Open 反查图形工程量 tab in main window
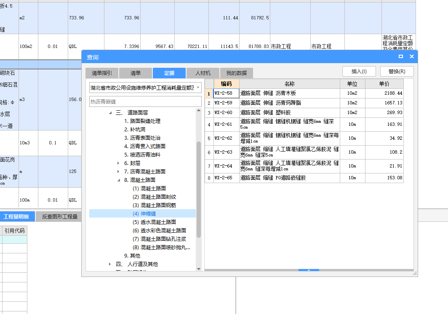The width and height of the screenshot is (448, 314). pyautogui.click(x=59, y=217)
